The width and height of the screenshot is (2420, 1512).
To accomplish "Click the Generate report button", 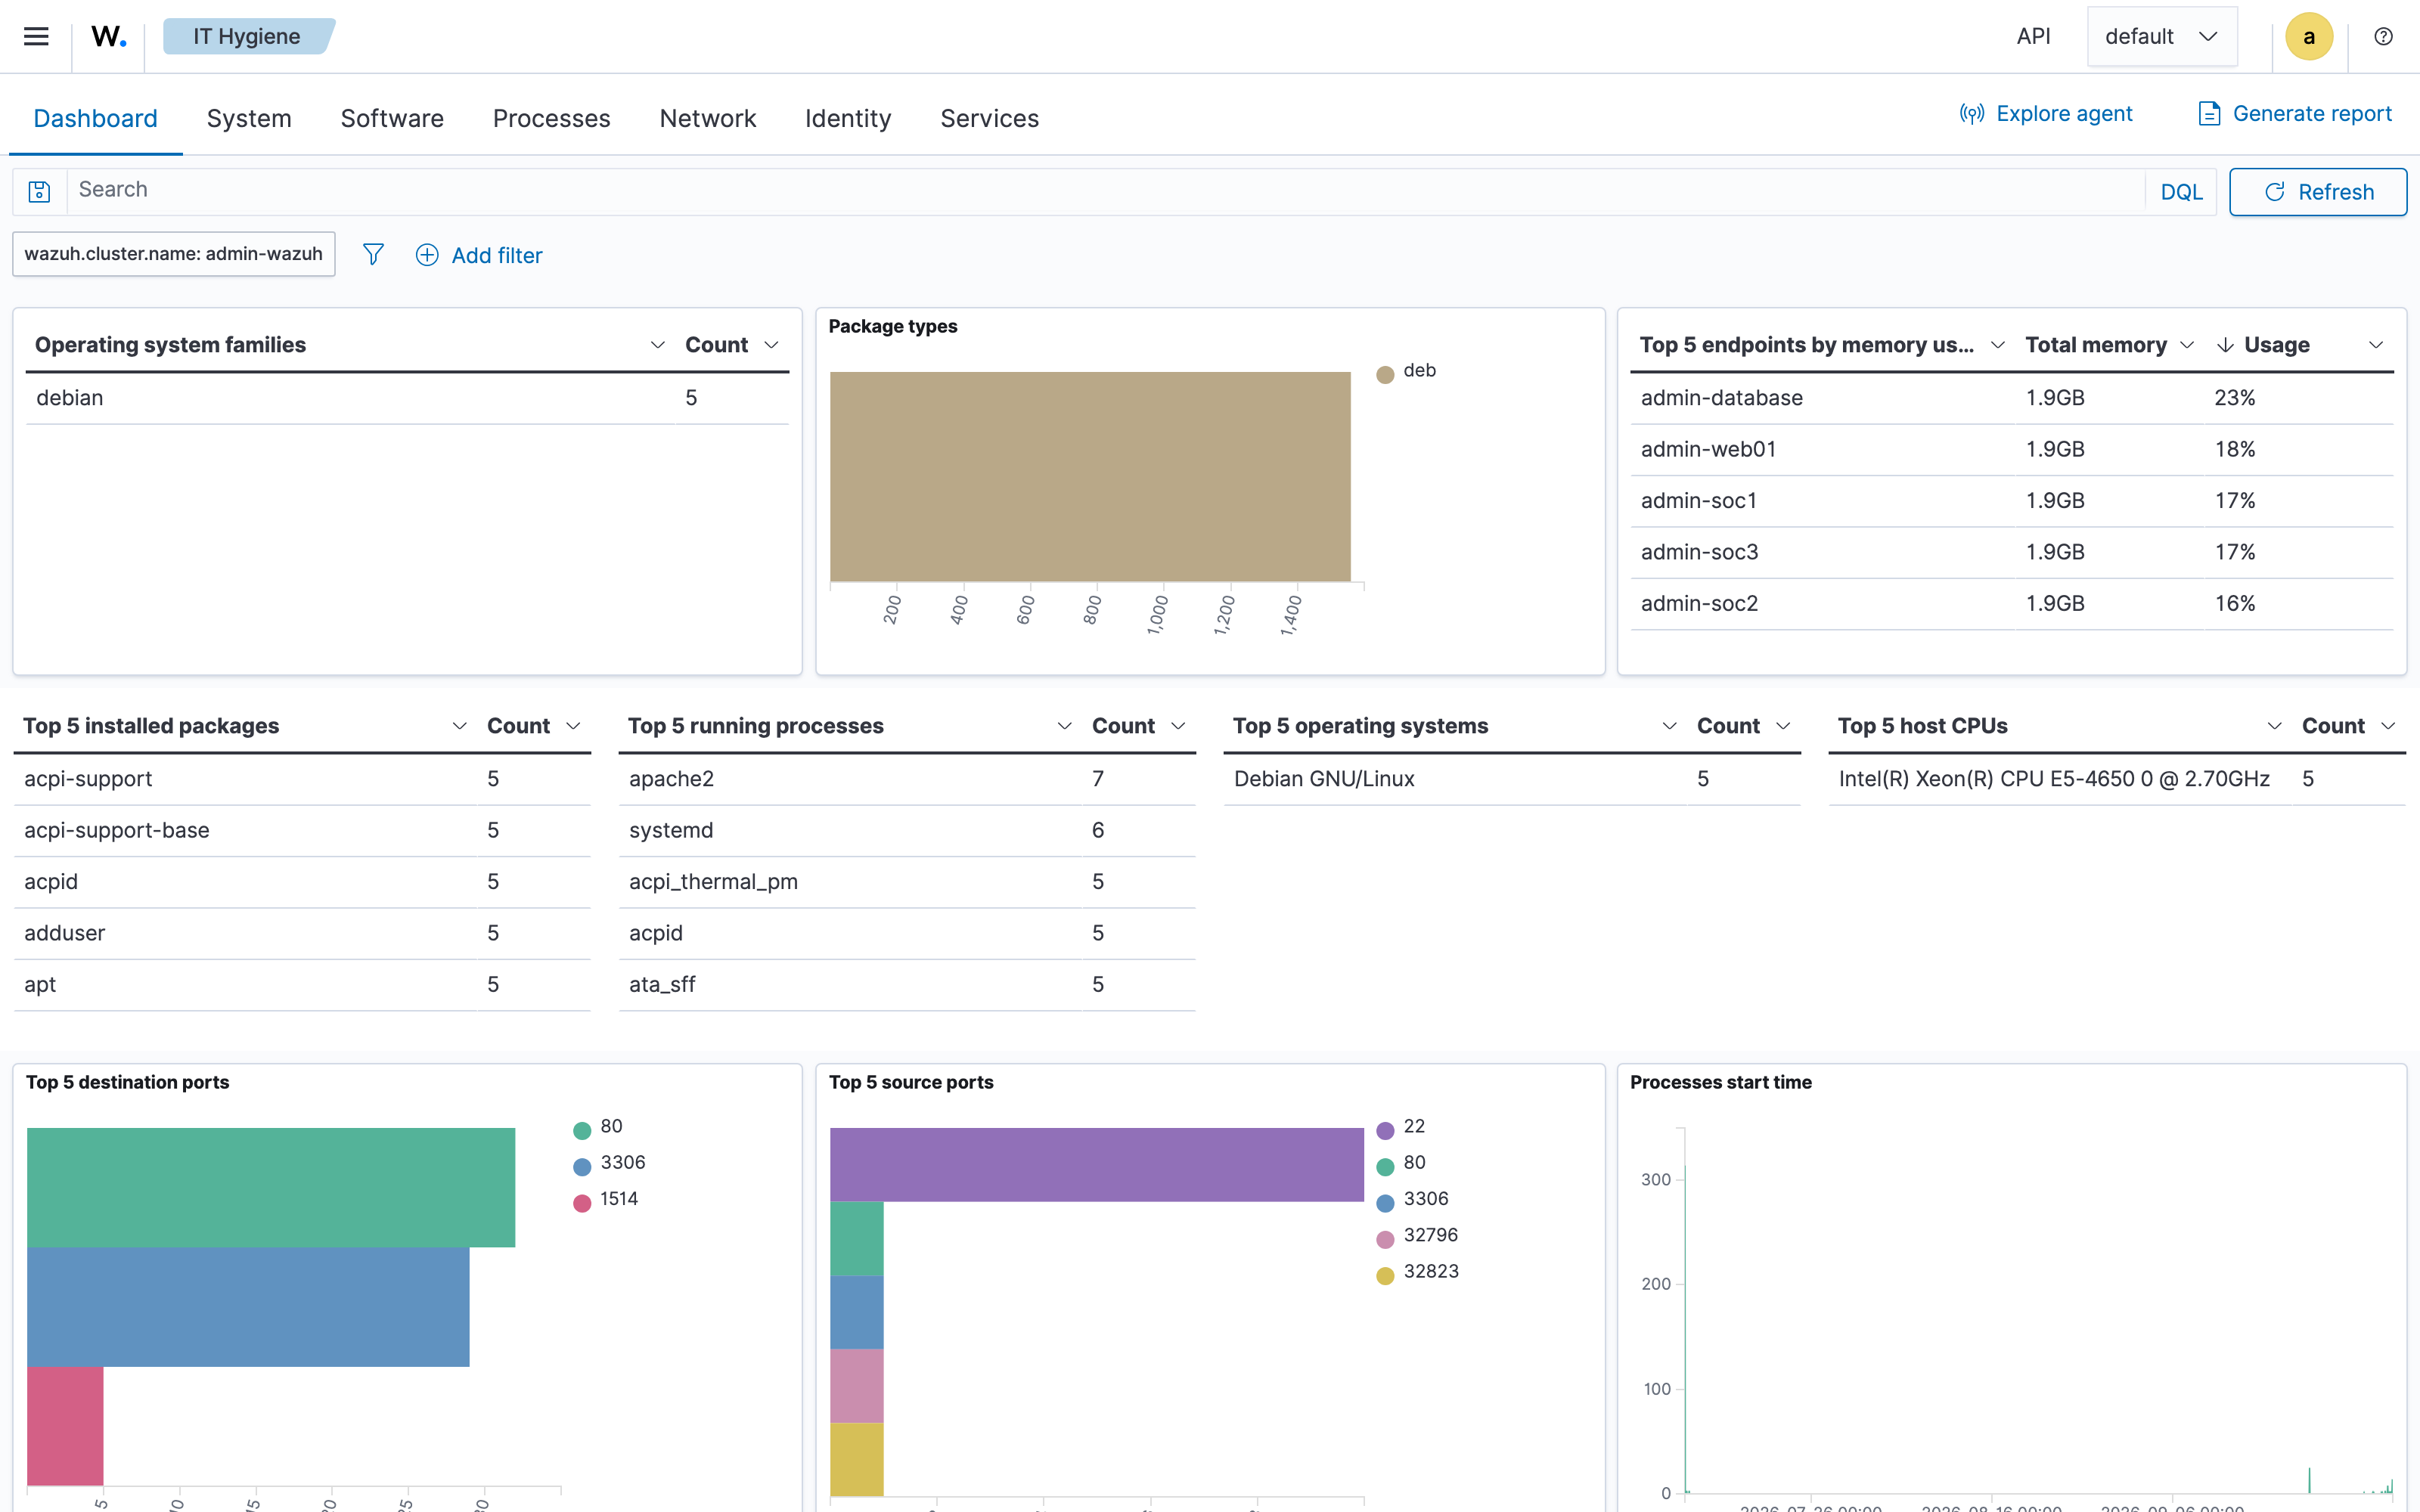I will [x=2294, y=113].
